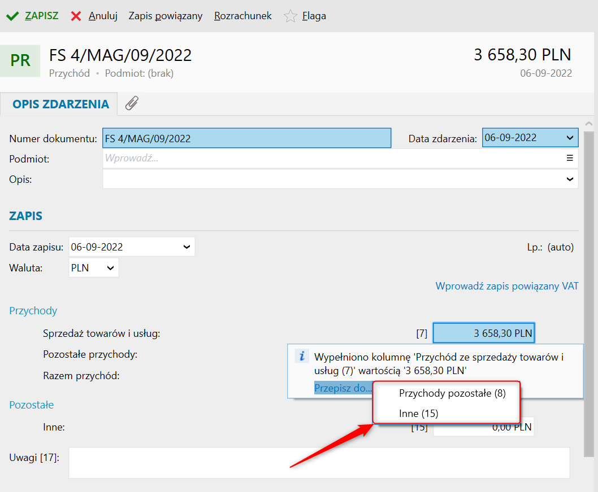Click the Pozostałe section heading
This screenshot has height=492, width=598.
coord(31,405)
